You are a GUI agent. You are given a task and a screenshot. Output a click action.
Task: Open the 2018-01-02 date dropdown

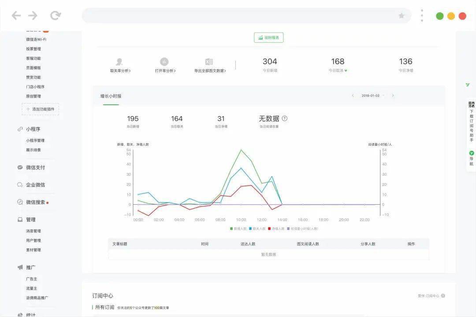373,96
